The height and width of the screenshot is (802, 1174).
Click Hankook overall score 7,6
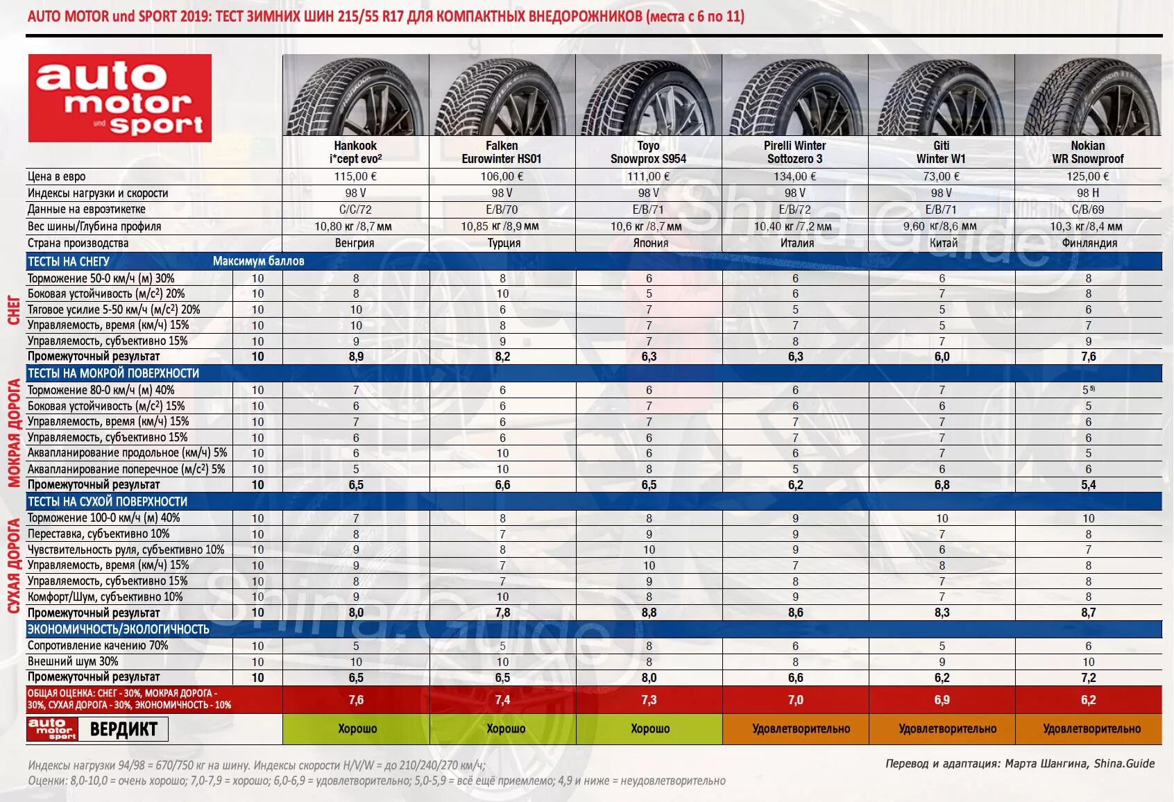356,700
